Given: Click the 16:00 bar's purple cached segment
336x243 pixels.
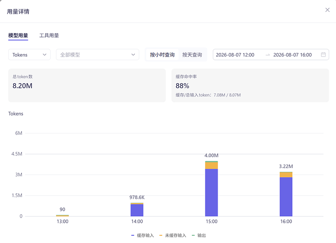Looking at the screenshot, I should [x=286, y=197].
